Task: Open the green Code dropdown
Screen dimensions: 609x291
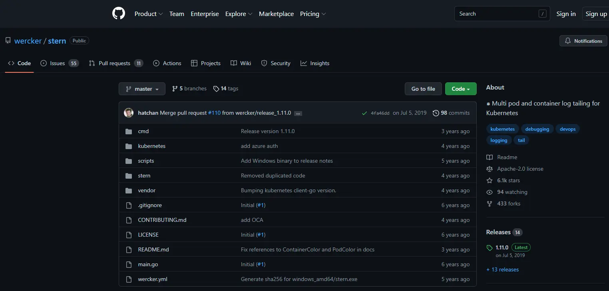Action: 461,89
